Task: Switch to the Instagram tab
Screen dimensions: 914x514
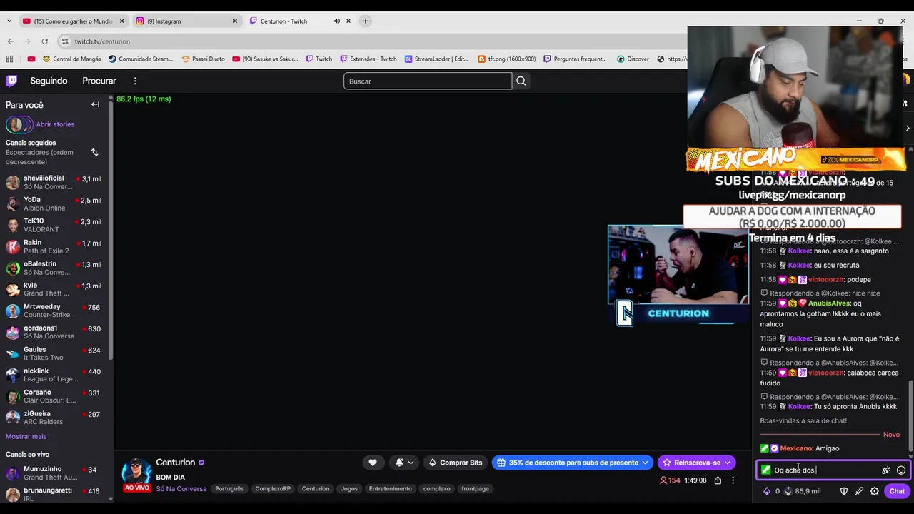Action: 187,21
